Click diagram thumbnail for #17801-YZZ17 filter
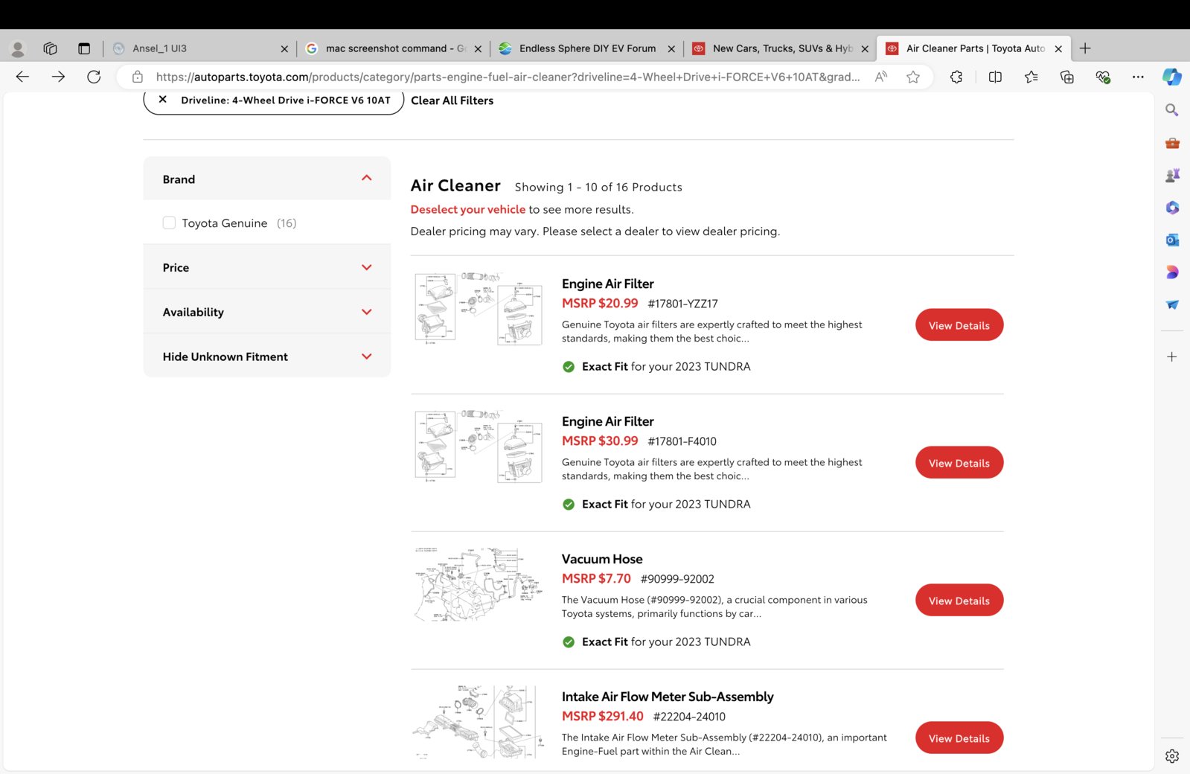The width and height of the screenshot is (1190, 774). tap(479, 309)
